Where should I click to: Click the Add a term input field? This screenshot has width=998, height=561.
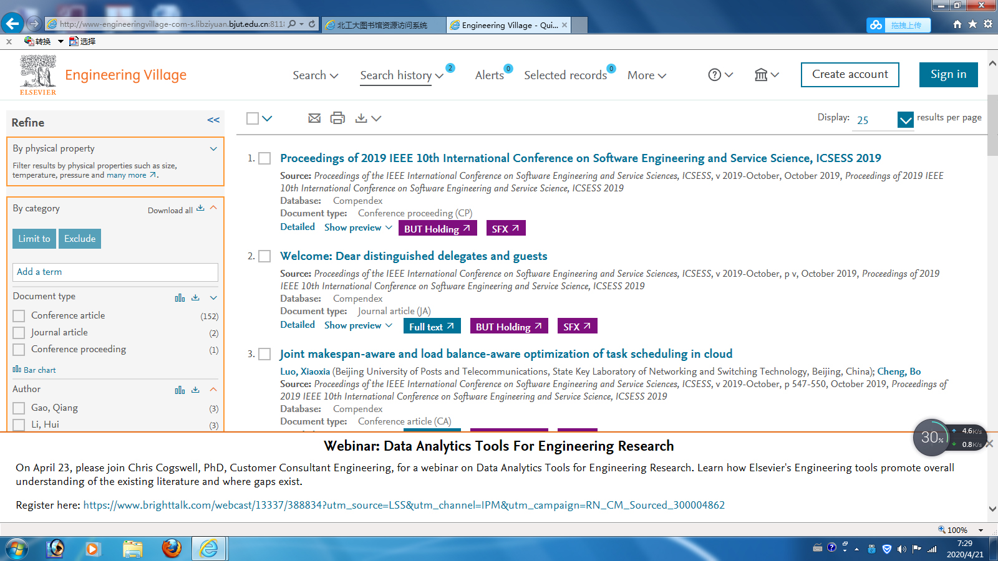(115, 272)
